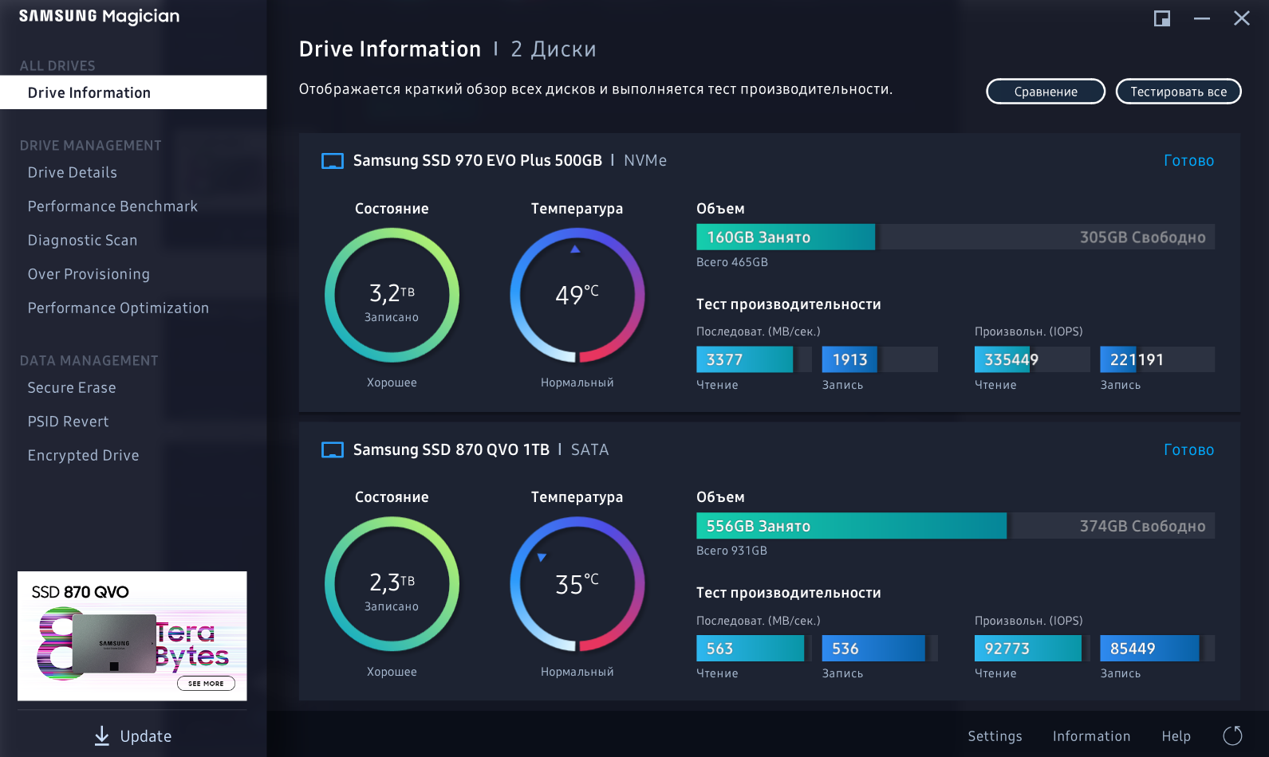Click the 35°C temperature gauge
Image resolution: width=1269 pixels, height=757 pixels.
(577, 584)
